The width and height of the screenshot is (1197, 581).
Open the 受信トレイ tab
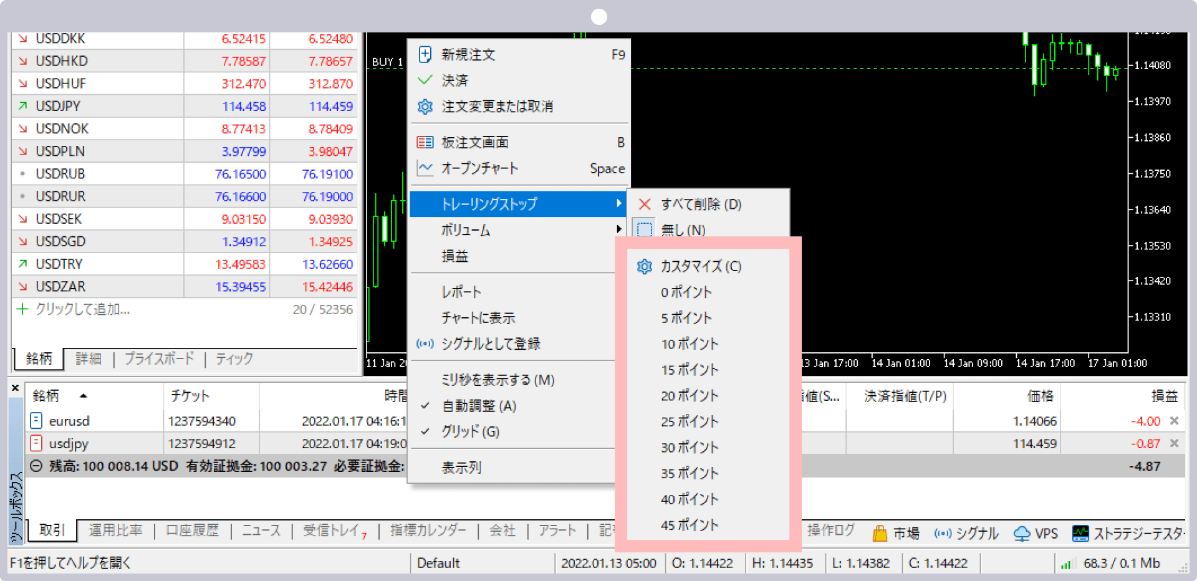[334, 531]
